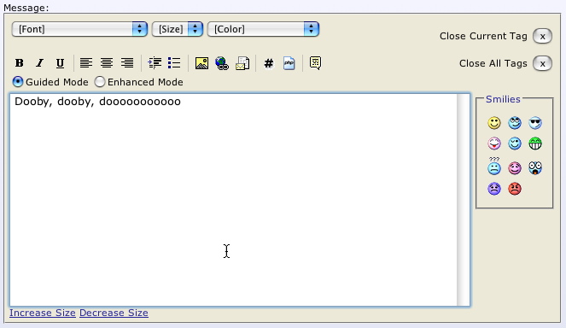
Task: Insert the purple frown smiley
Action: tap(494, 189)
